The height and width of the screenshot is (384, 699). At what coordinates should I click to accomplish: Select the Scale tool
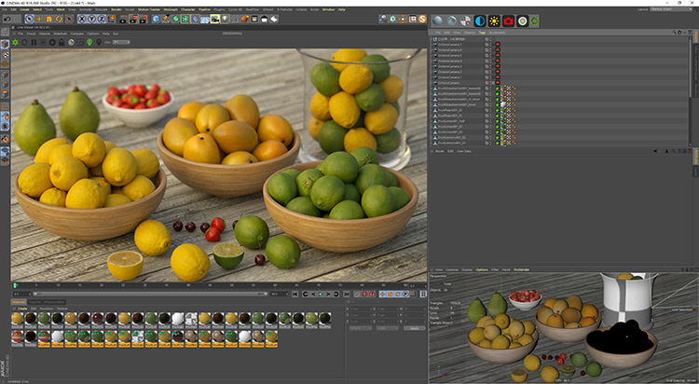click(x=49, y=19)
